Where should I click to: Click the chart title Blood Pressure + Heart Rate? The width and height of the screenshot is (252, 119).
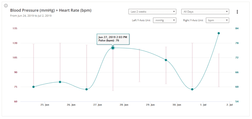coord(51,10)
